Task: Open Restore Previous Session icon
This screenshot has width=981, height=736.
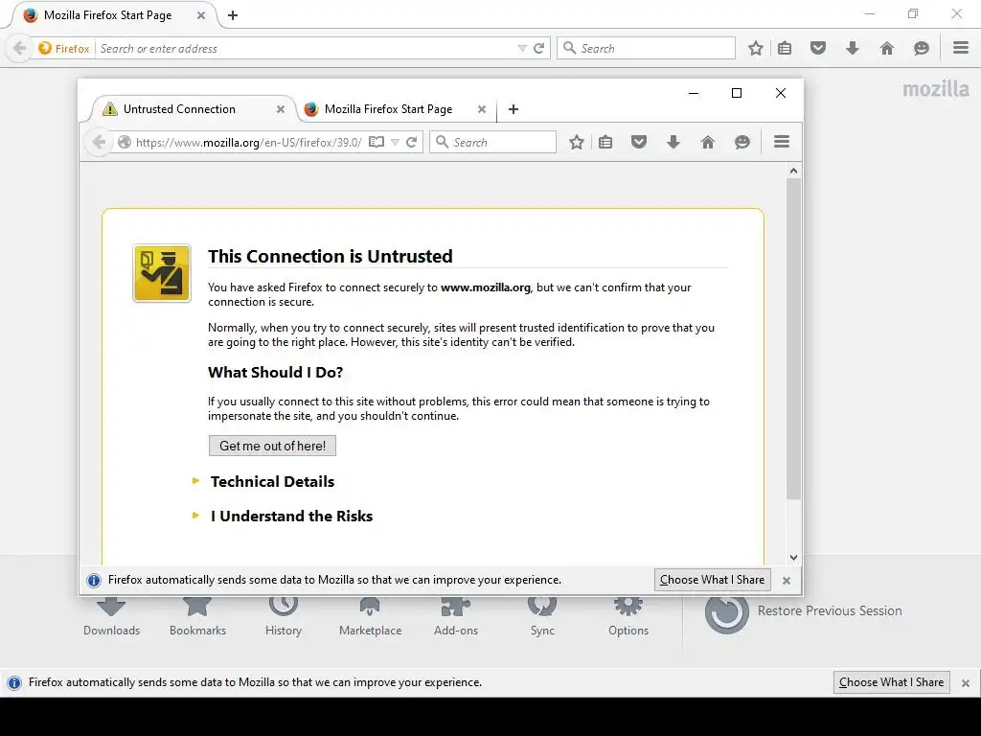Action: [x=726, y=614]
